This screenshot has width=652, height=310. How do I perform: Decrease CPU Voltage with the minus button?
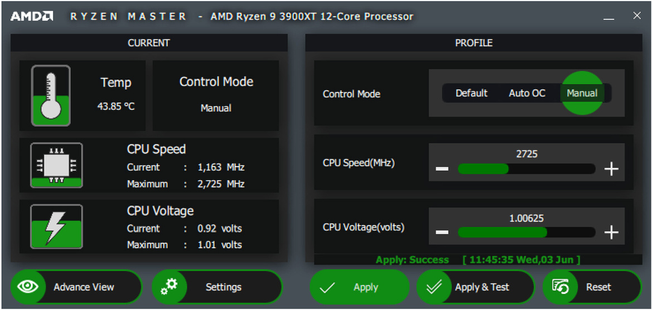[x=442, y=232]
